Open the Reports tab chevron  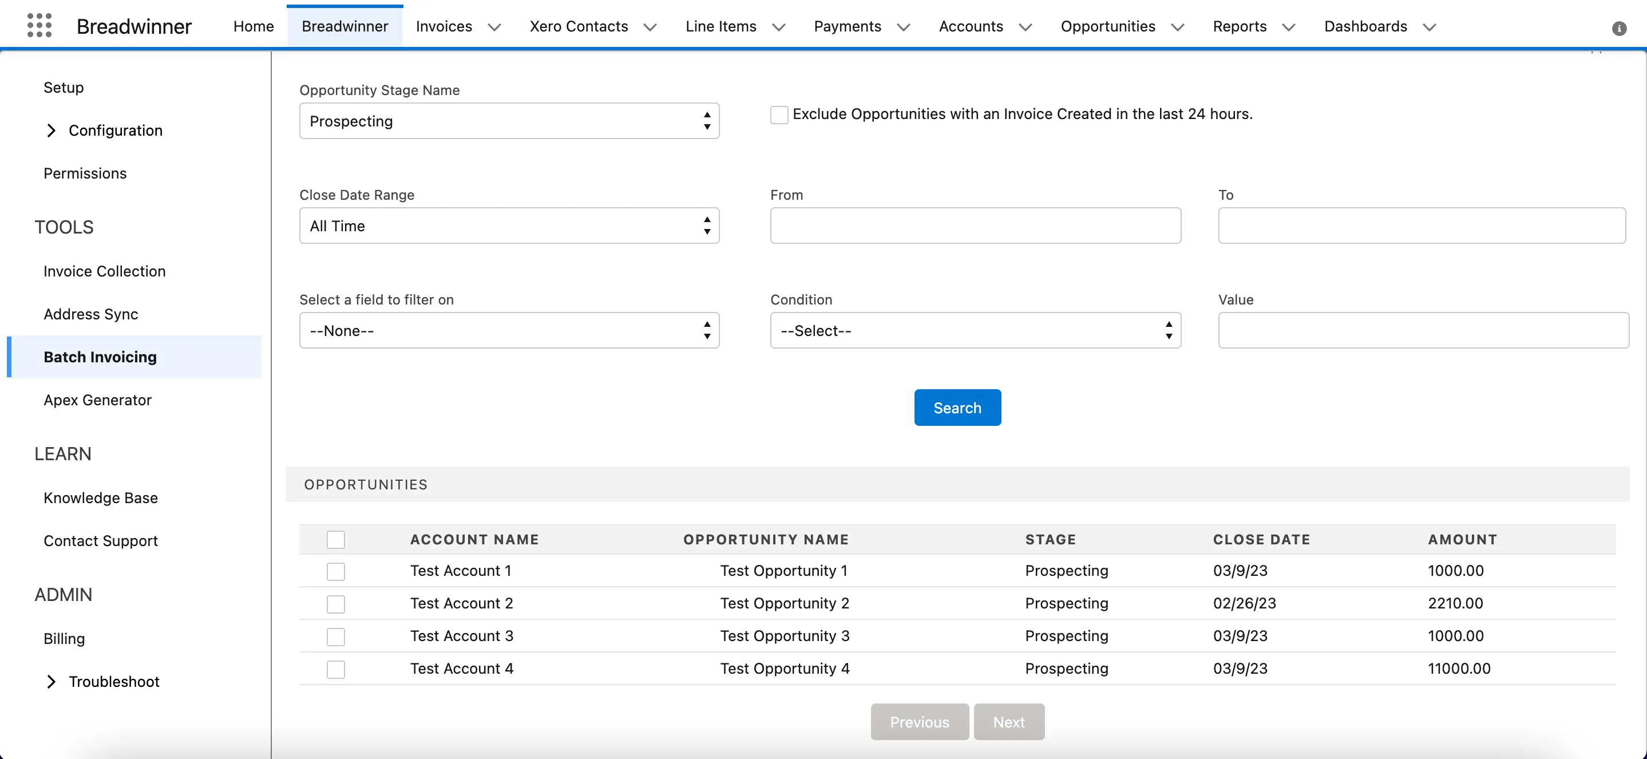1289,27
